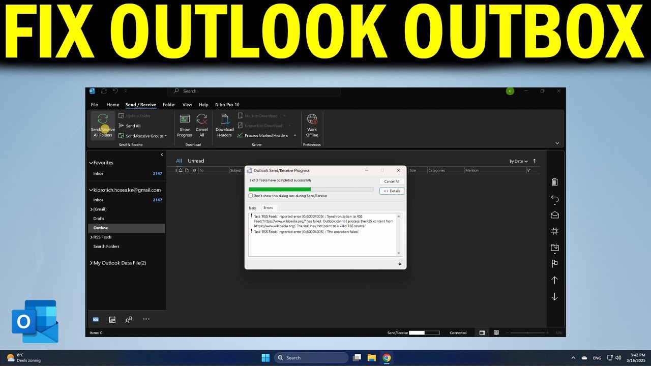Open File Explorer from taskbar

click(x=372, y=358)
